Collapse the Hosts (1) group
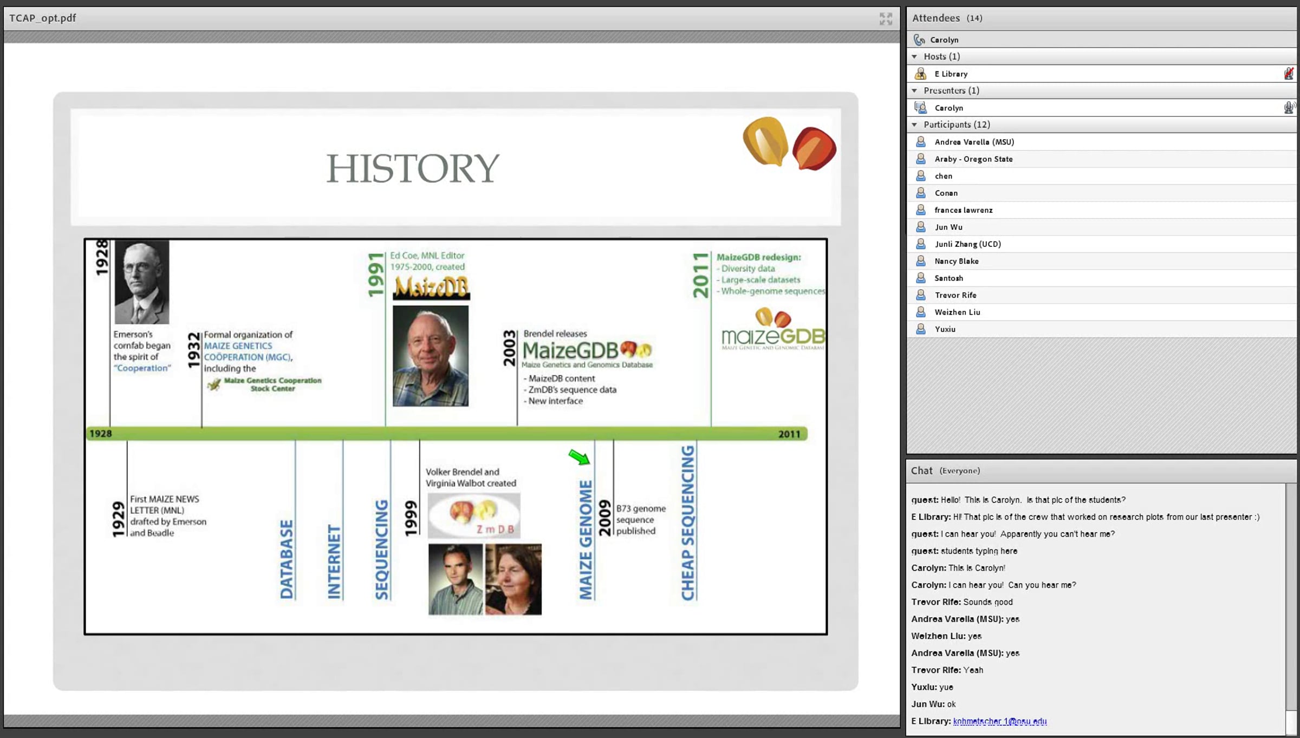Viewport: 1300px width, 738px height. [x=915, y=56]
